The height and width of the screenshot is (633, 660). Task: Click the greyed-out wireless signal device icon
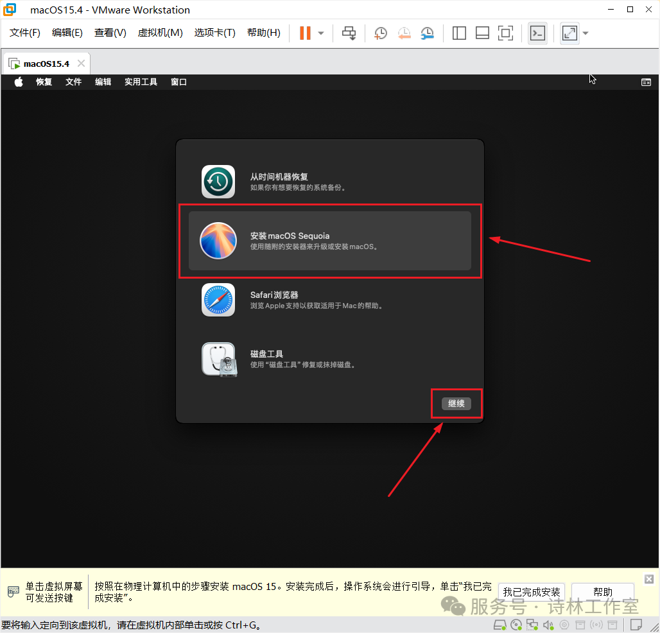point(596,625)
